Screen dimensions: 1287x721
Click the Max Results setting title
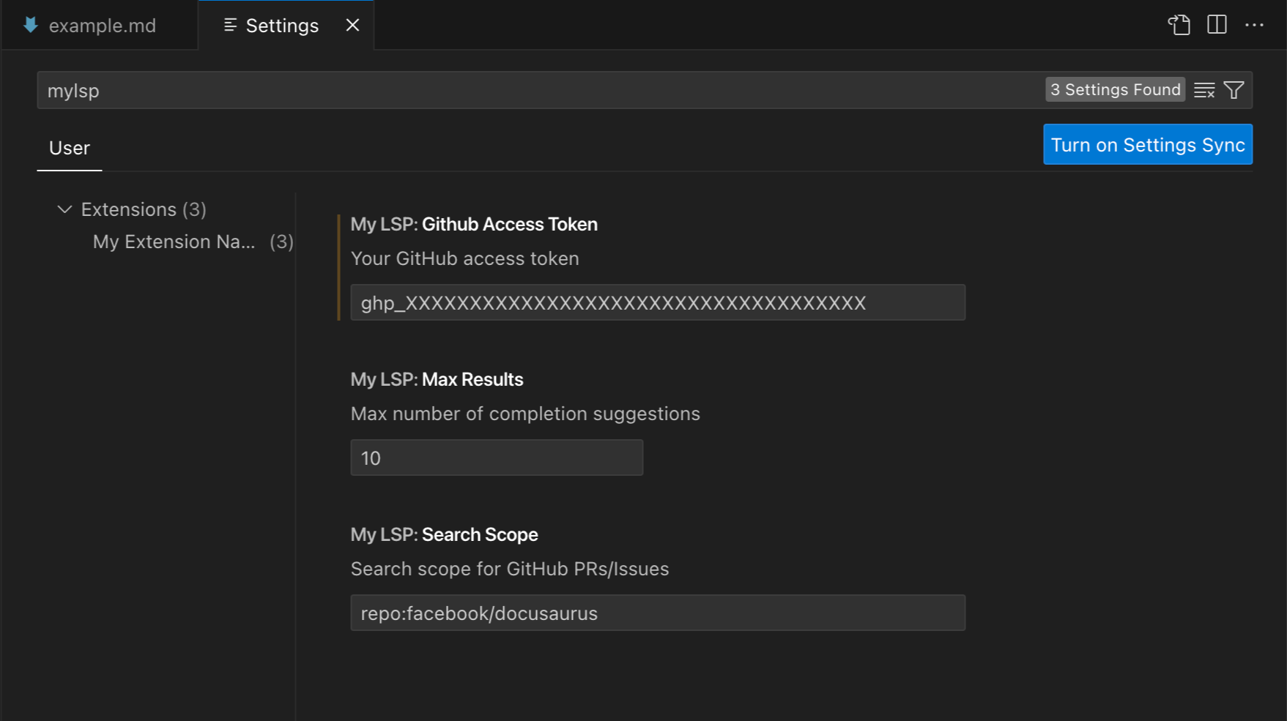437,379
